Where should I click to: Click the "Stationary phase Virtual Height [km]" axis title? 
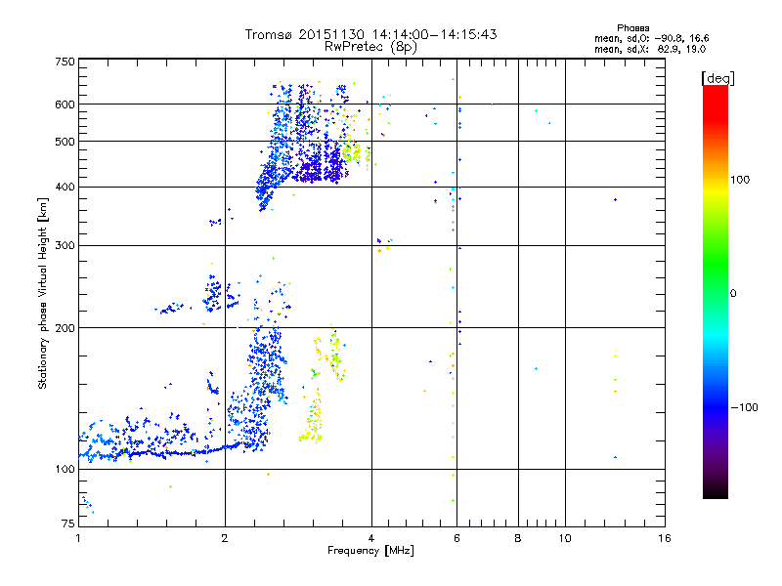[43, 294]
